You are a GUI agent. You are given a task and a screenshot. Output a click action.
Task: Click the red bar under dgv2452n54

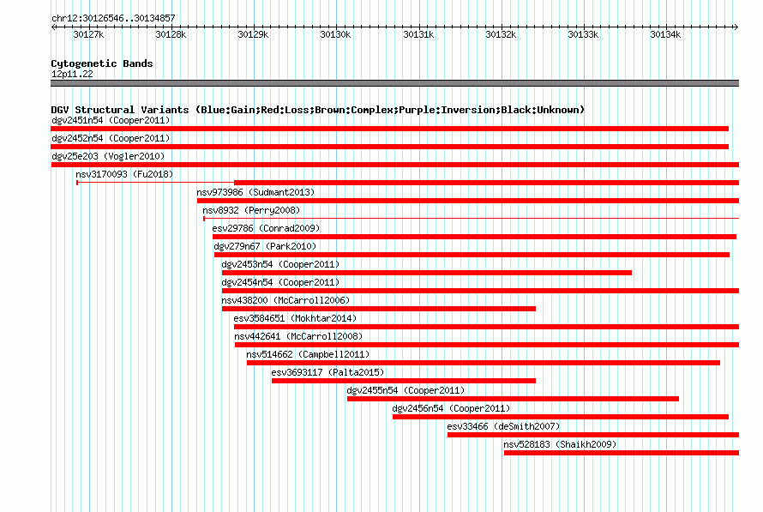pos(390,147)
